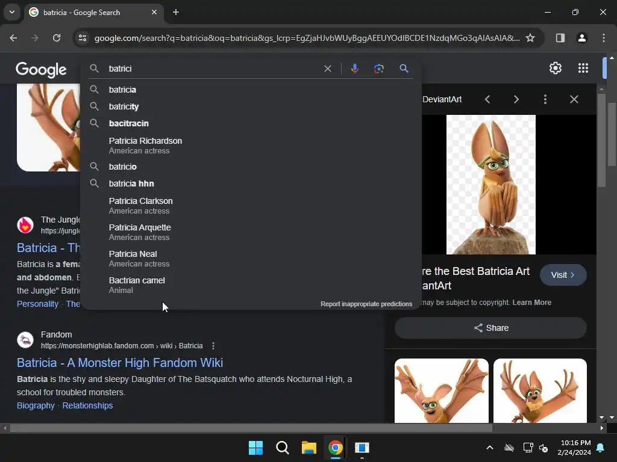Open Relationships sitelink

point(87,405)
